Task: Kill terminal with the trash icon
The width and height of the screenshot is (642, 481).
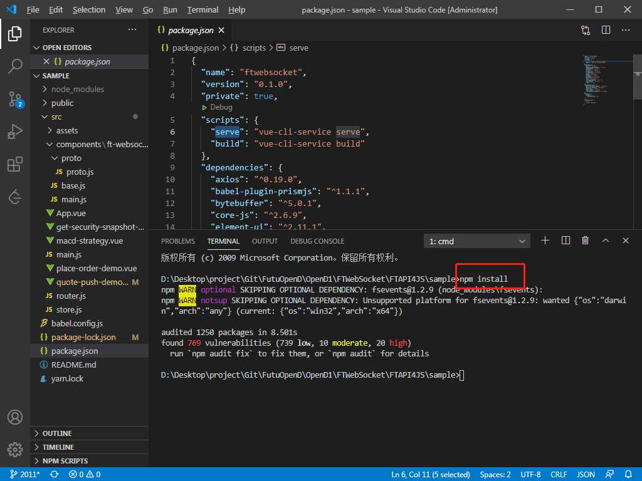Action: point(585,240)
